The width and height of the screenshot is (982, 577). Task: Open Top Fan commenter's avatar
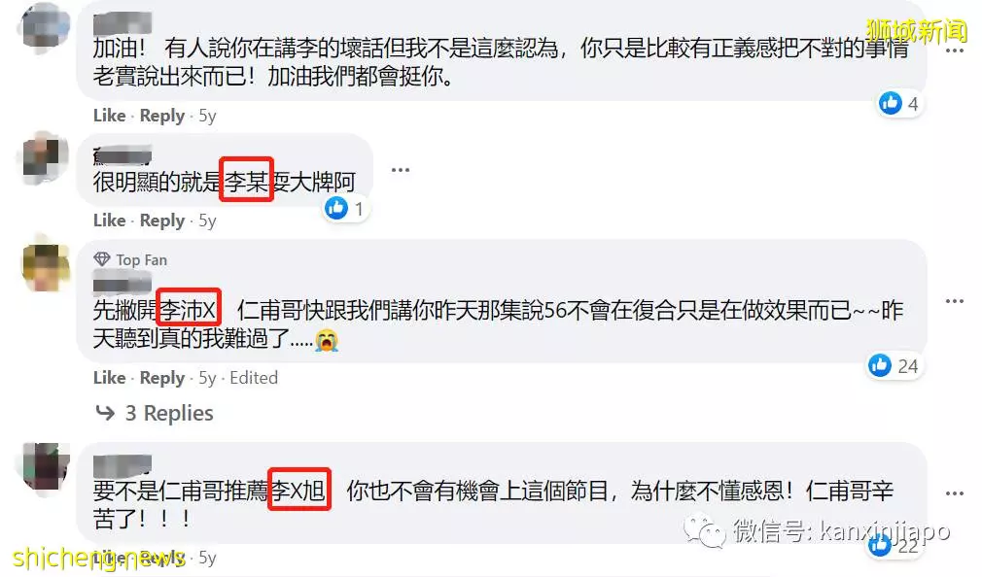45,267
